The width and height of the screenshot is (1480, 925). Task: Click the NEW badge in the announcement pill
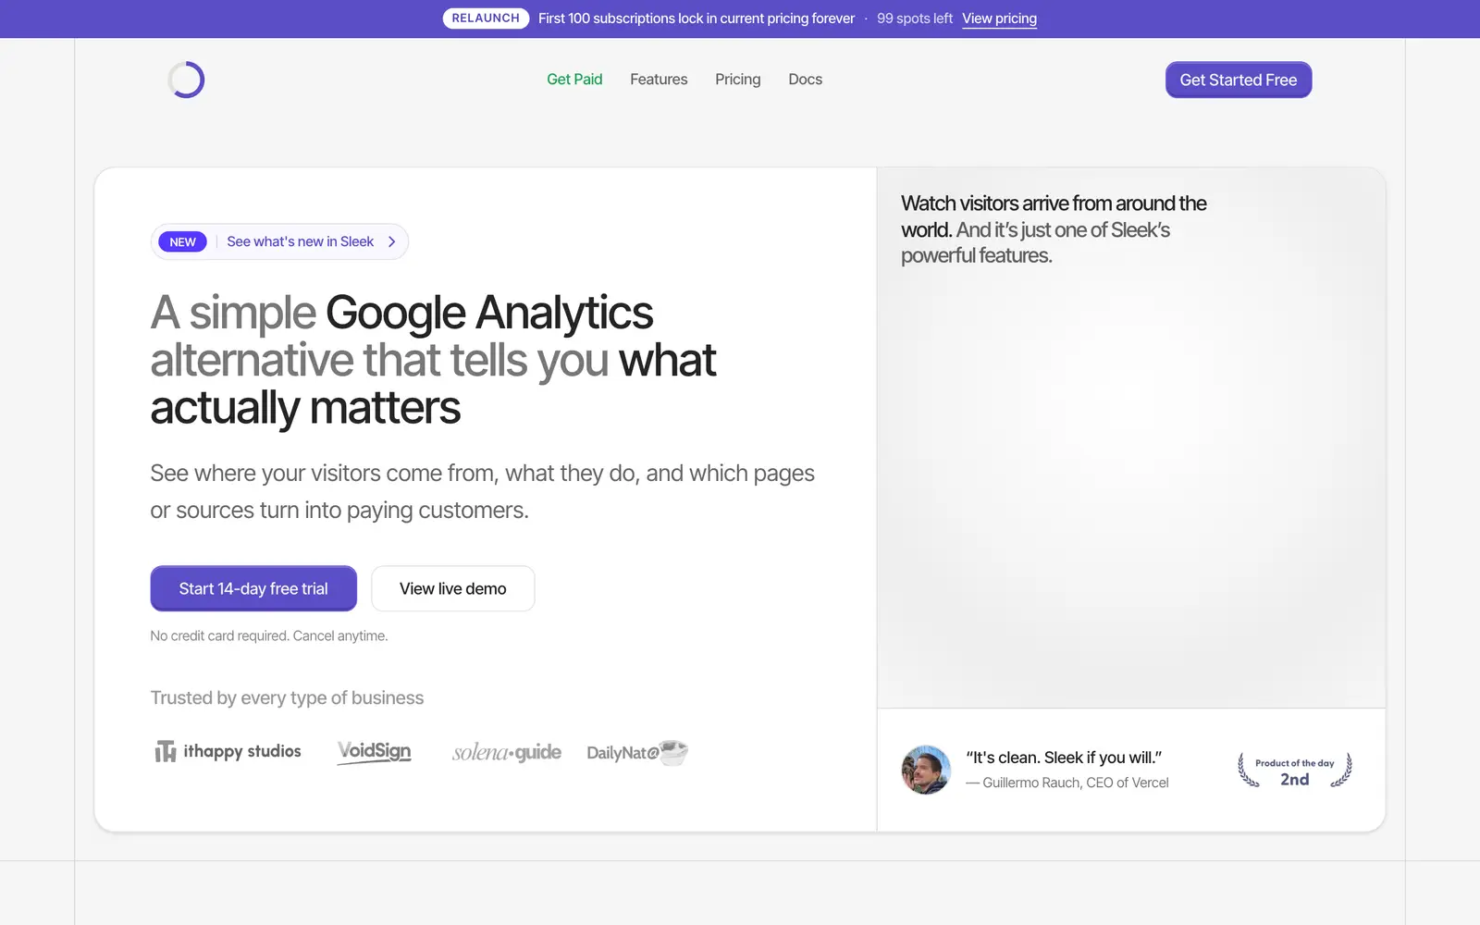(x=182, y=241)
